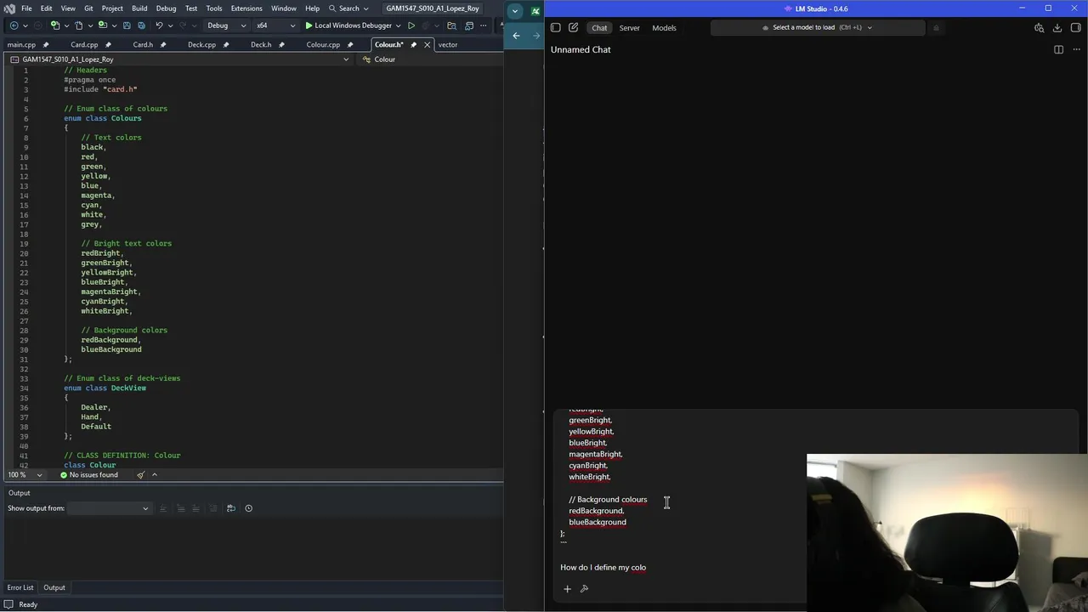
Task: Switch to the Colour.cpp tab
Action: [x=323, y=44]
